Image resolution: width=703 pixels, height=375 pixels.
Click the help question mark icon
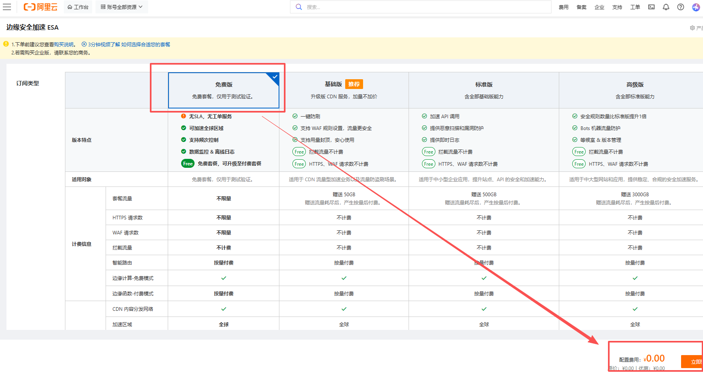click(681, 7)
